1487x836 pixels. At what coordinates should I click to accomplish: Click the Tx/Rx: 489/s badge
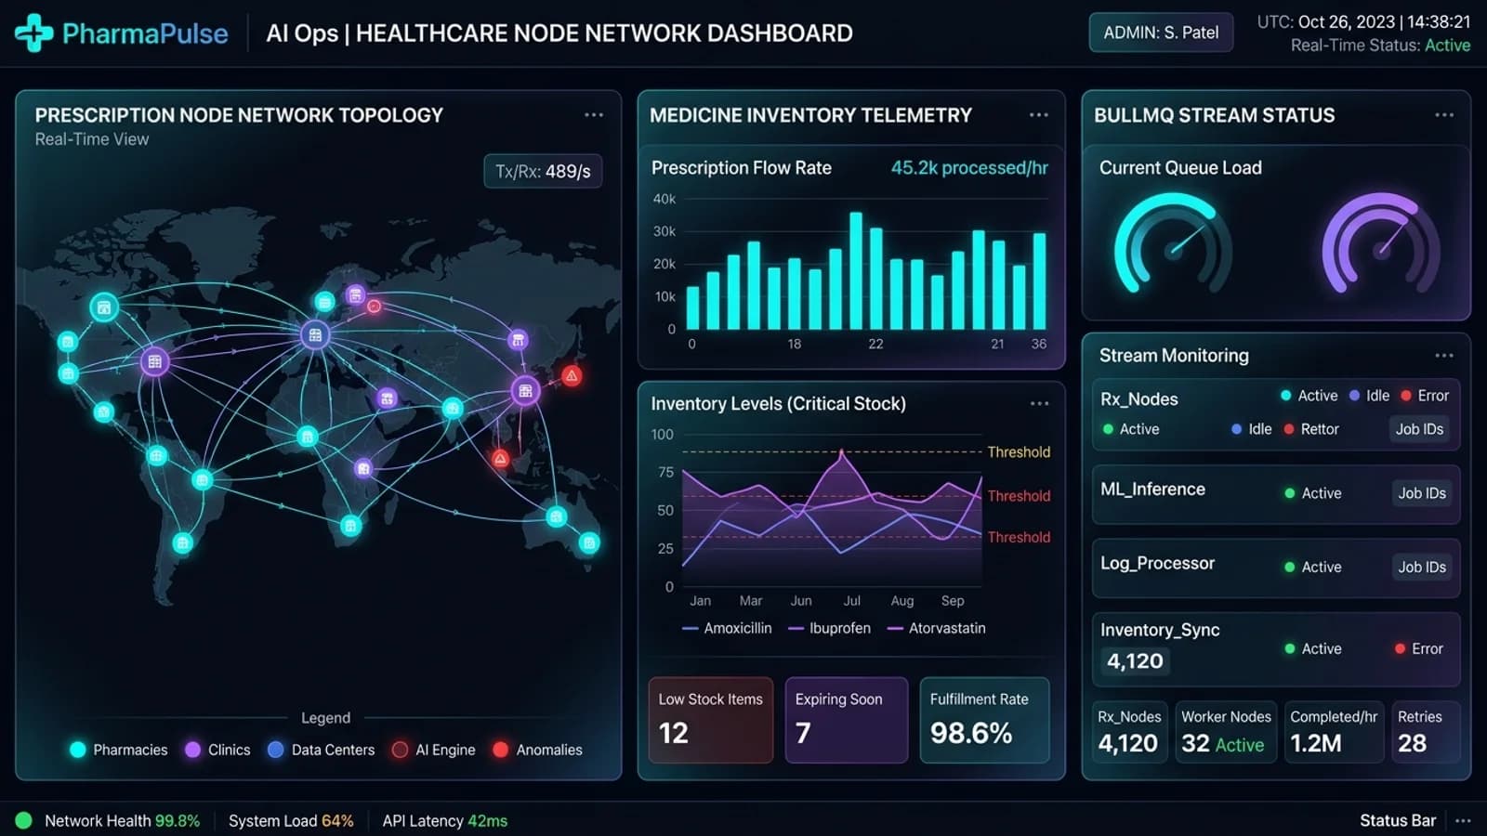(x=543, y=171)
